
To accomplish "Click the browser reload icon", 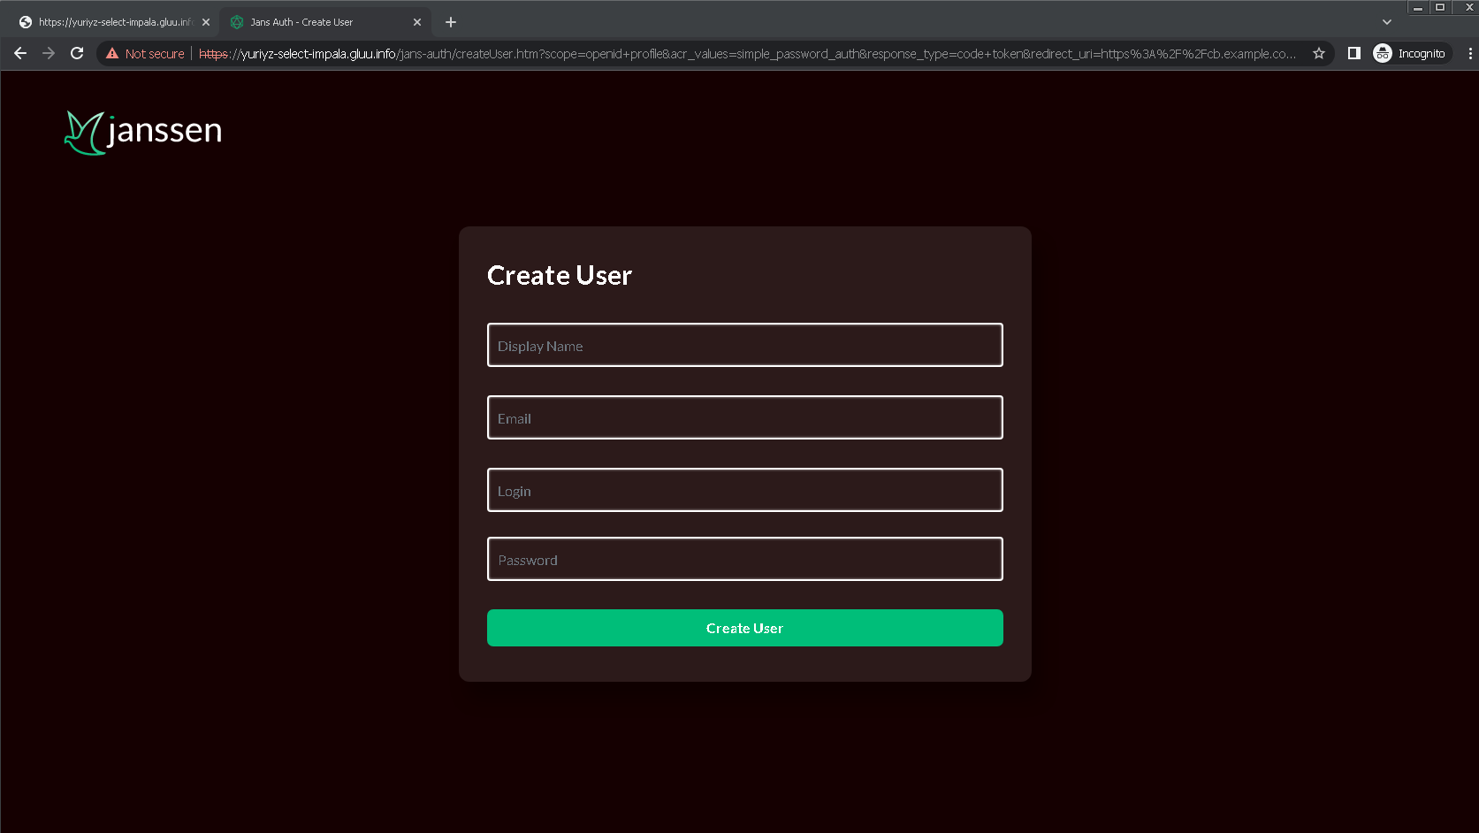I will tap(77, 53).
